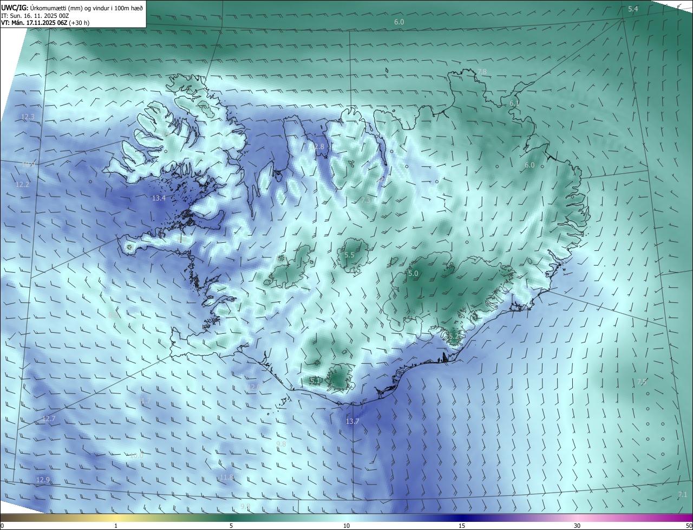Click the 11.7 value on the map

click(145, 401)
